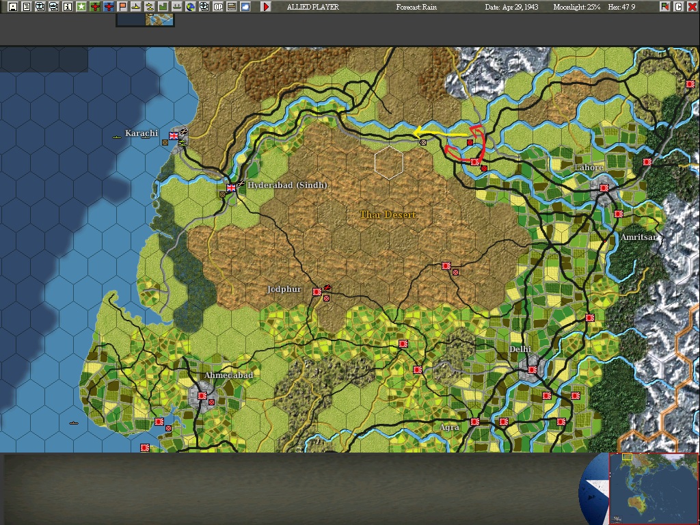Click the 'Date: Apr 29, 1943' text
Image resolution: width=700 pixels, height=525 pixels.
[x=511, y=7]
